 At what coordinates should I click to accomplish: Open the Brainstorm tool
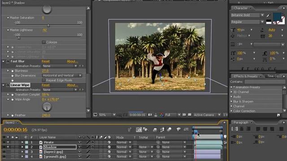click(178, 130)
